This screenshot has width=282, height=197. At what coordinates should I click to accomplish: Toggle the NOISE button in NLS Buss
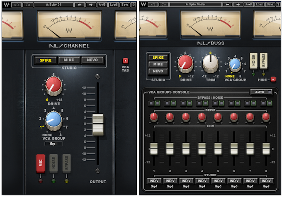click(x=253, y=61)
